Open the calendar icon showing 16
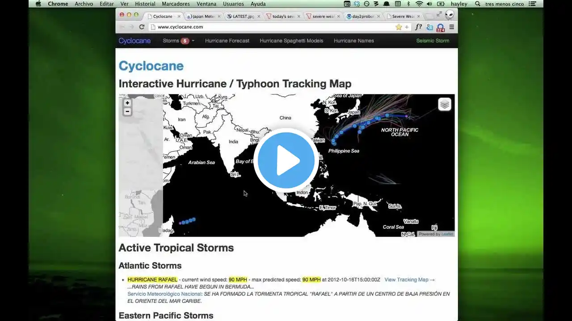Screen dimensions: 572x321 coord(347,4)
